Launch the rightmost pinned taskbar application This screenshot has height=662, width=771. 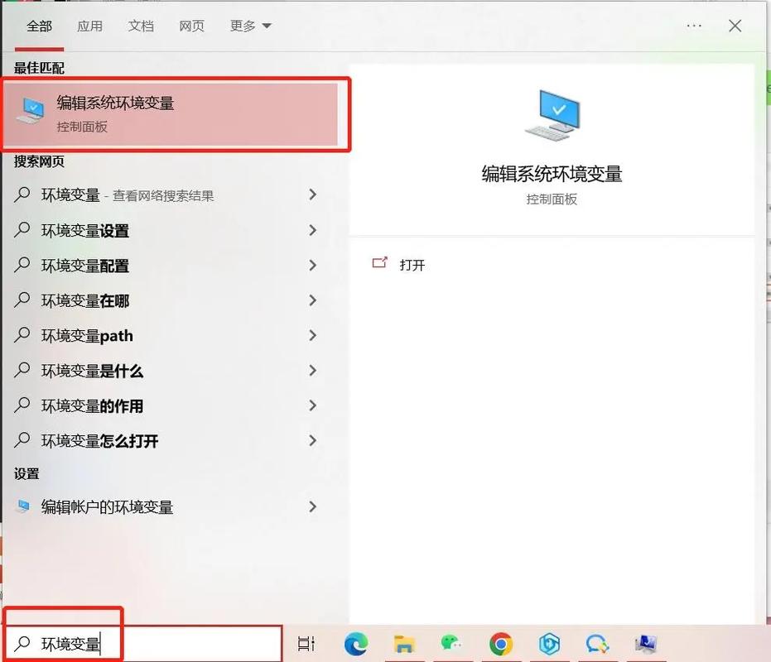coord(647,644)
